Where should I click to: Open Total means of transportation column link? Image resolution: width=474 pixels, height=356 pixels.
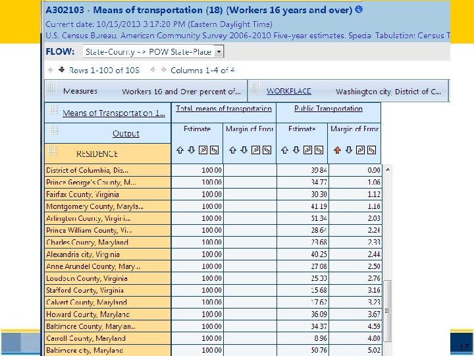(224, 108)
